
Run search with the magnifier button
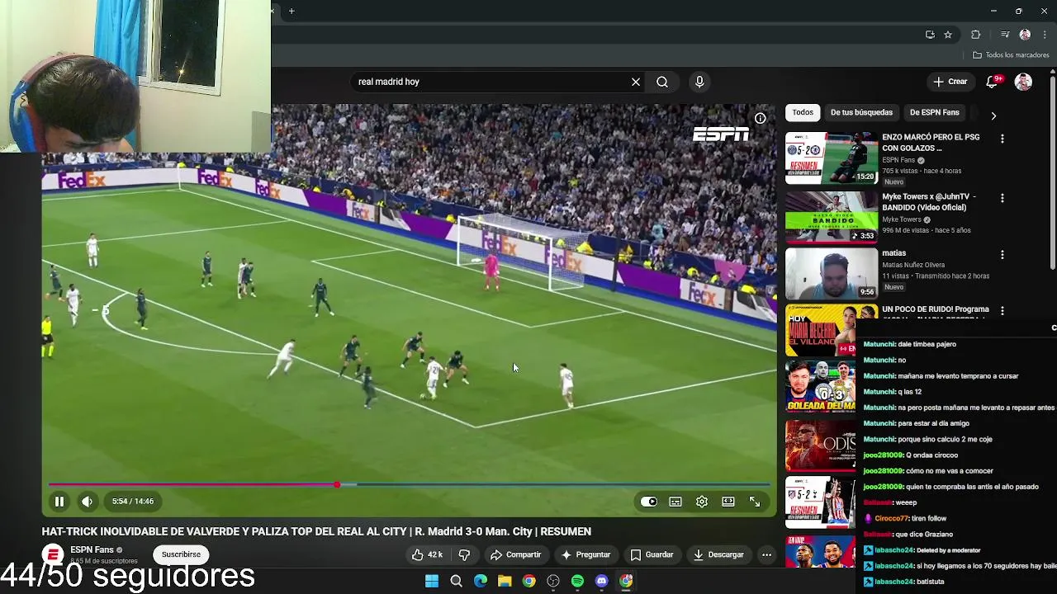(662, 82)
